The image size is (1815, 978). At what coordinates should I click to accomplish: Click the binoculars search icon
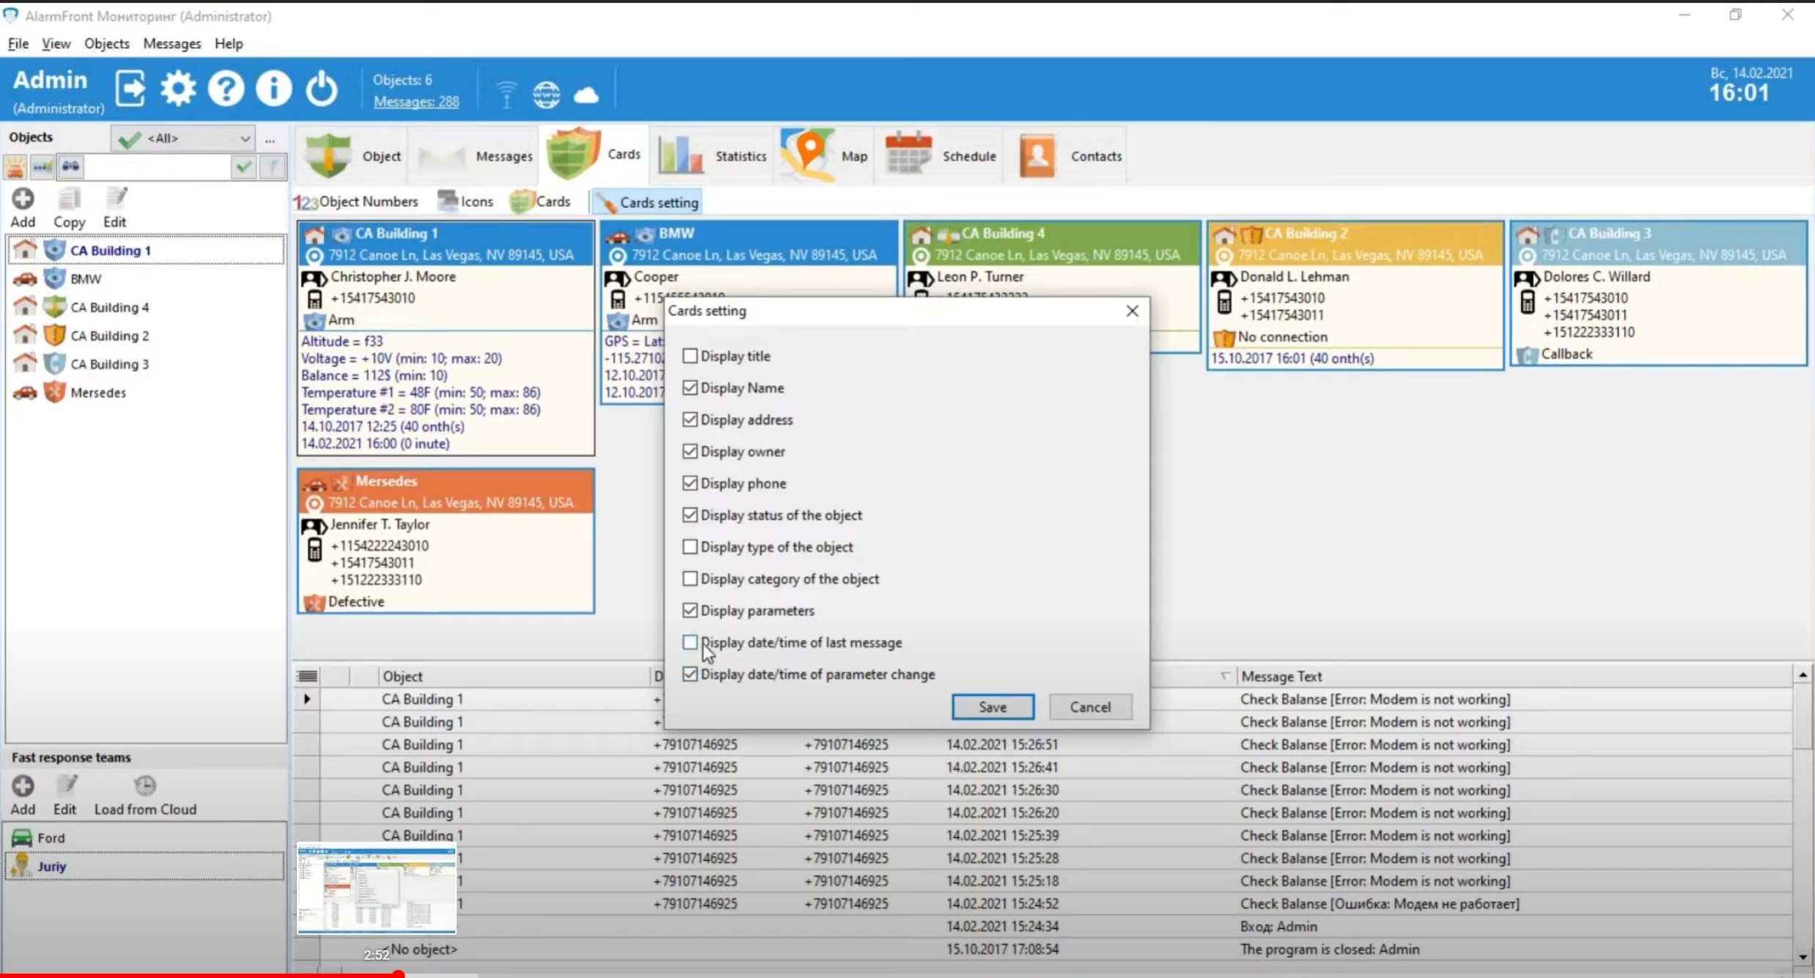click(70, 167)
